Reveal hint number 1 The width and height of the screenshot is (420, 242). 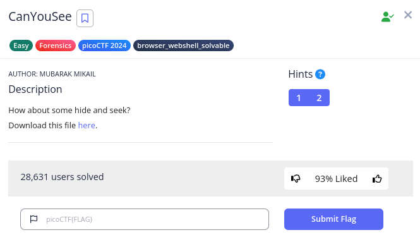click(299, 98)
